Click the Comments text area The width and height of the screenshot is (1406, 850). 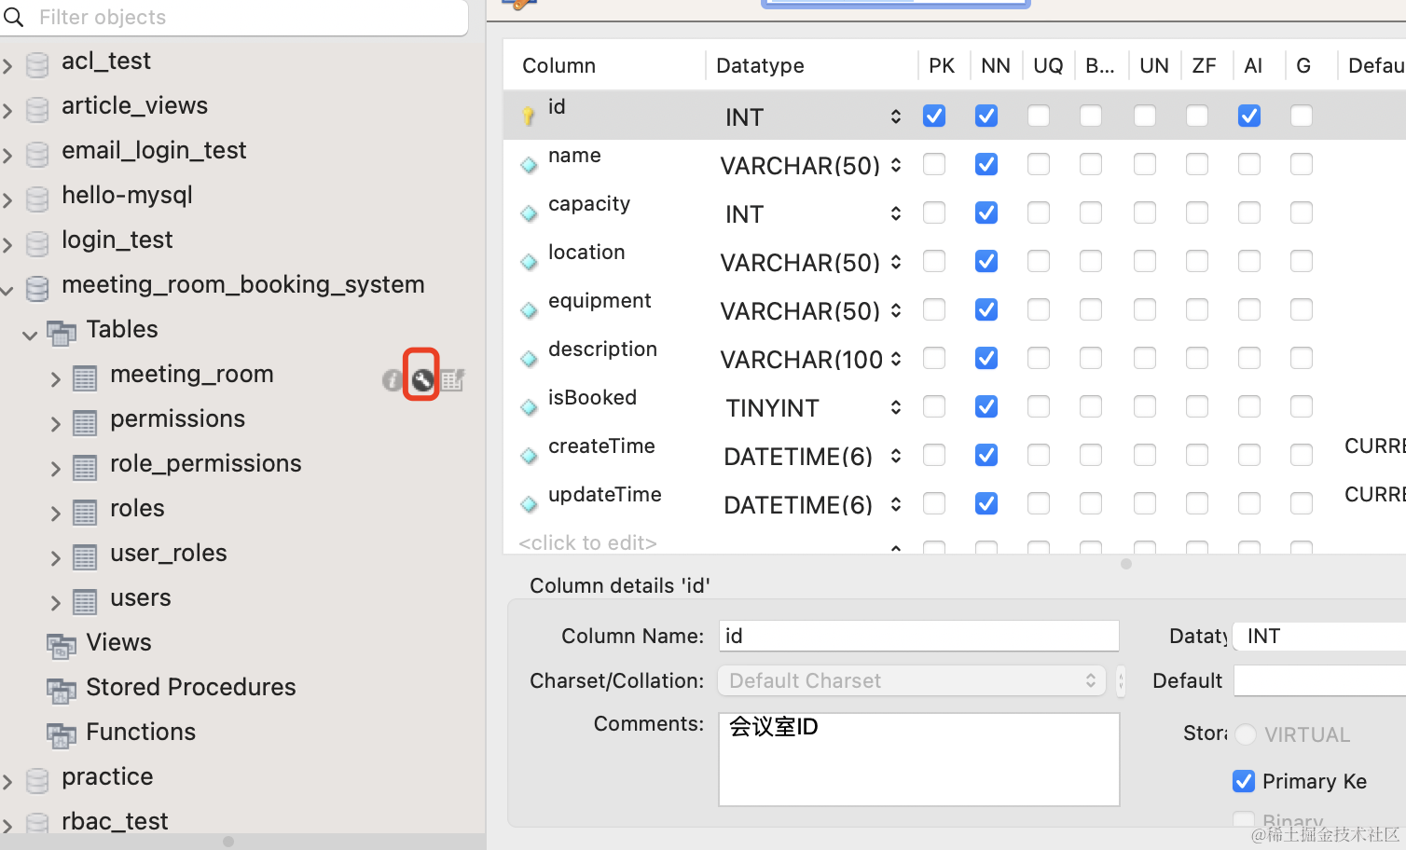click(x=917, y=759)
